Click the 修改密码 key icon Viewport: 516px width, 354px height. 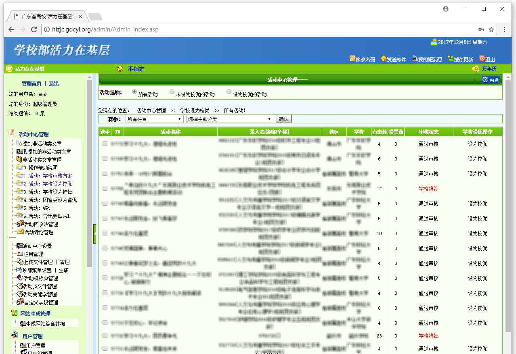pos(352,59)
